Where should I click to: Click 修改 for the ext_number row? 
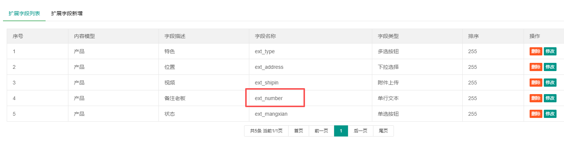click(550, 98)
